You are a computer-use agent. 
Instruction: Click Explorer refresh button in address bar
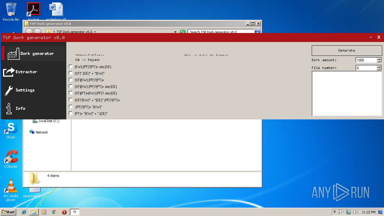click(x=182, y=32)
